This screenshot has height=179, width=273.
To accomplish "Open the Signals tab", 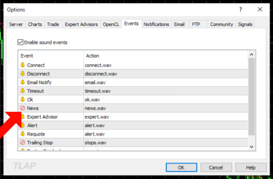I will [245, 24].
